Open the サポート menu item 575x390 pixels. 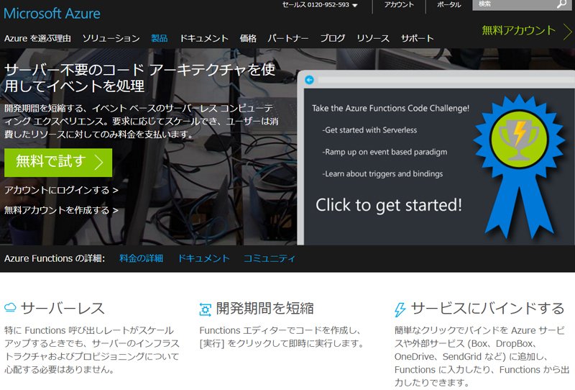417,38
